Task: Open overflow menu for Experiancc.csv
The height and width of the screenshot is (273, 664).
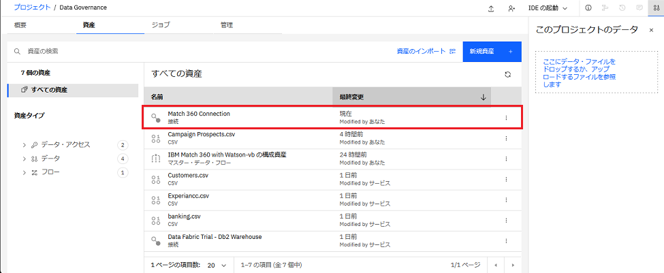Action: pyautogui.click(x=506, y=199)
